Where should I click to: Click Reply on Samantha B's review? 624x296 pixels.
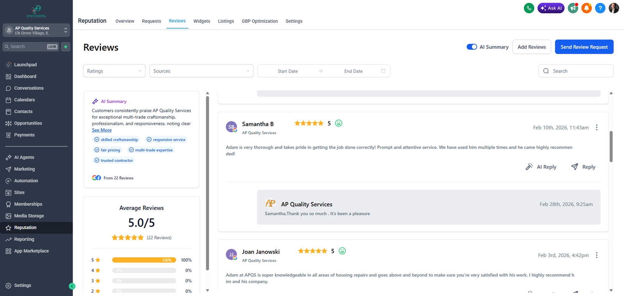[x=583, y=167]
